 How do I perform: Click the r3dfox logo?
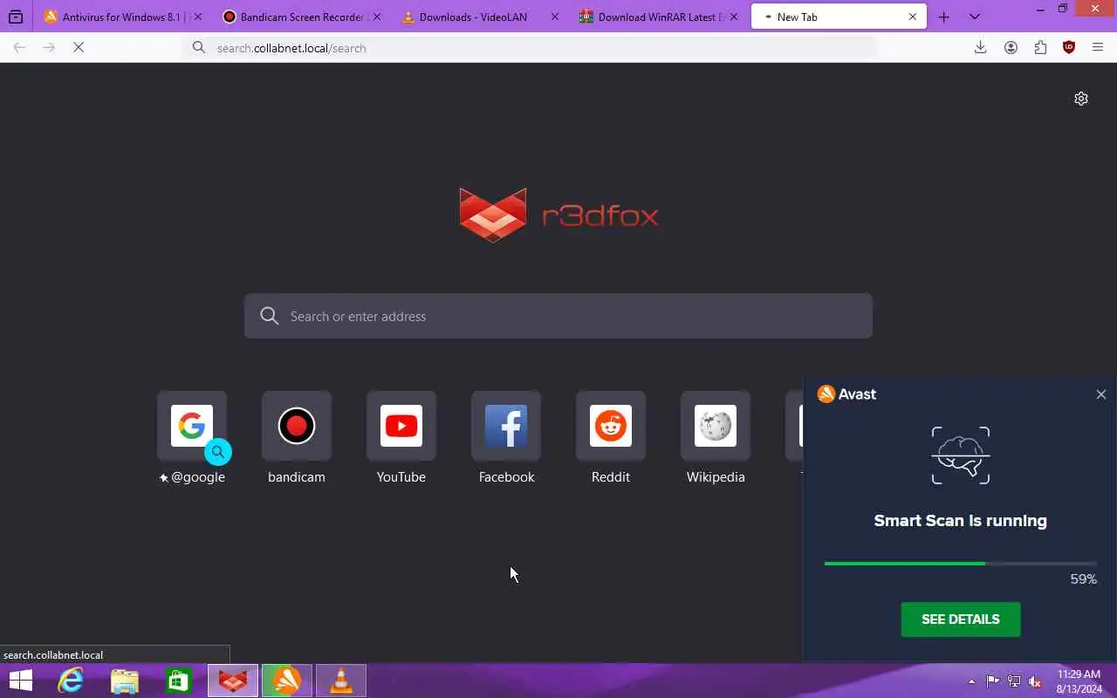coord(558,215)
